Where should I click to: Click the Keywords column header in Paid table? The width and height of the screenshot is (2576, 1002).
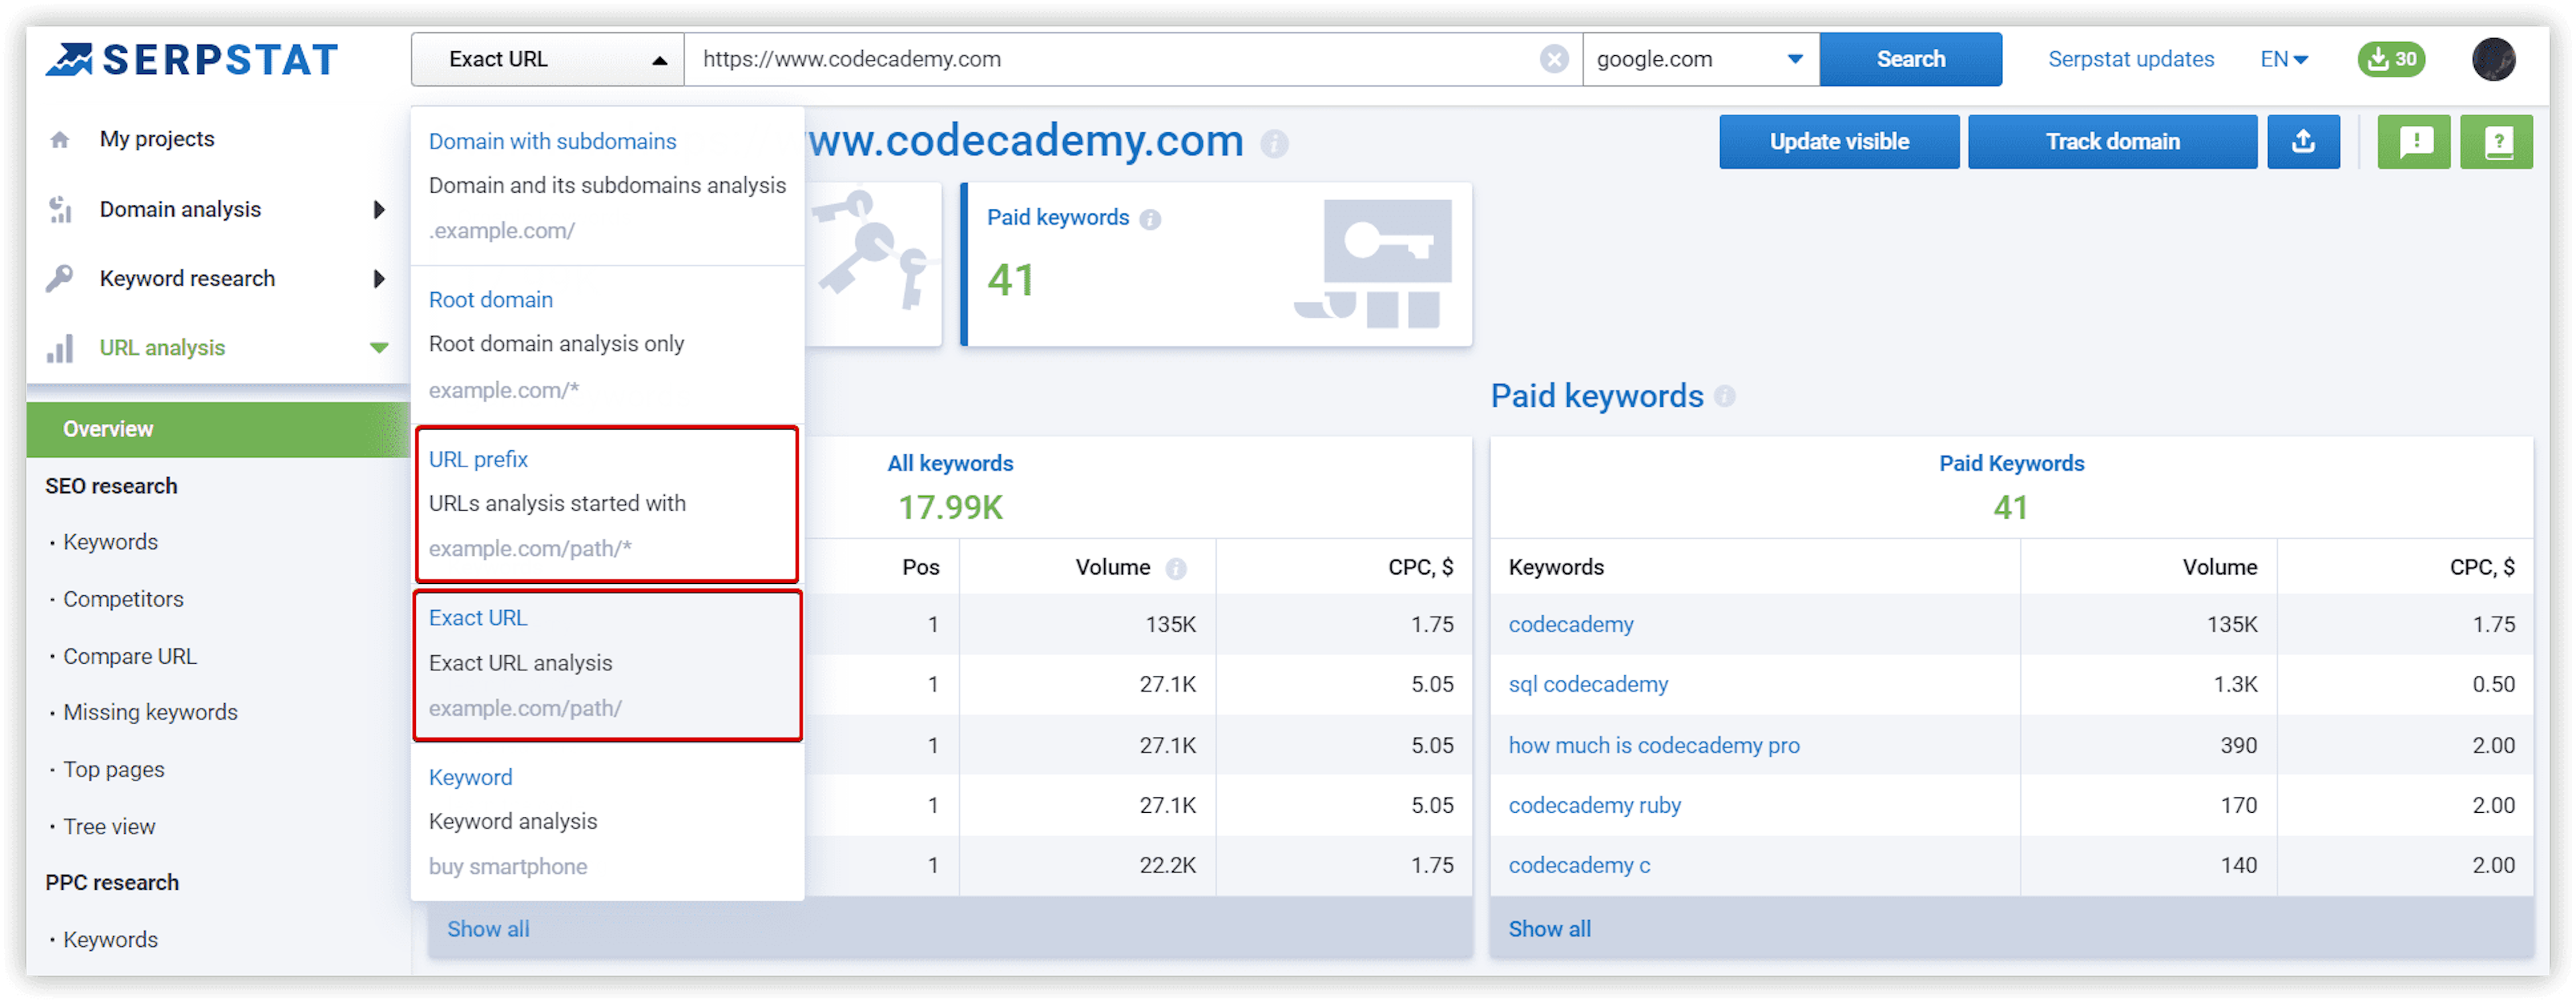[1555, 568]
